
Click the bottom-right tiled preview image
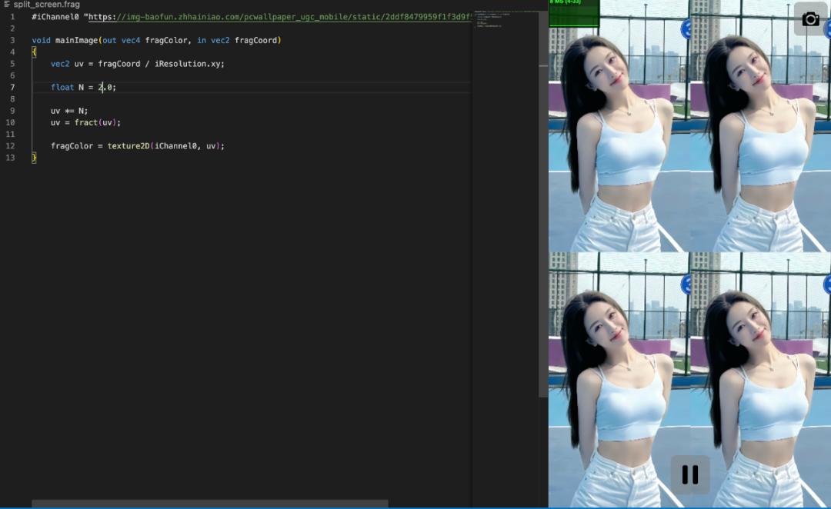(x=760, y=381)
